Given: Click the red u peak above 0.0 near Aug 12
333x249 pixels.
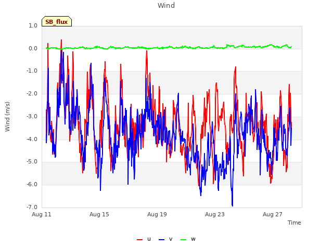Looking at the screenshot, I should 61,40.
